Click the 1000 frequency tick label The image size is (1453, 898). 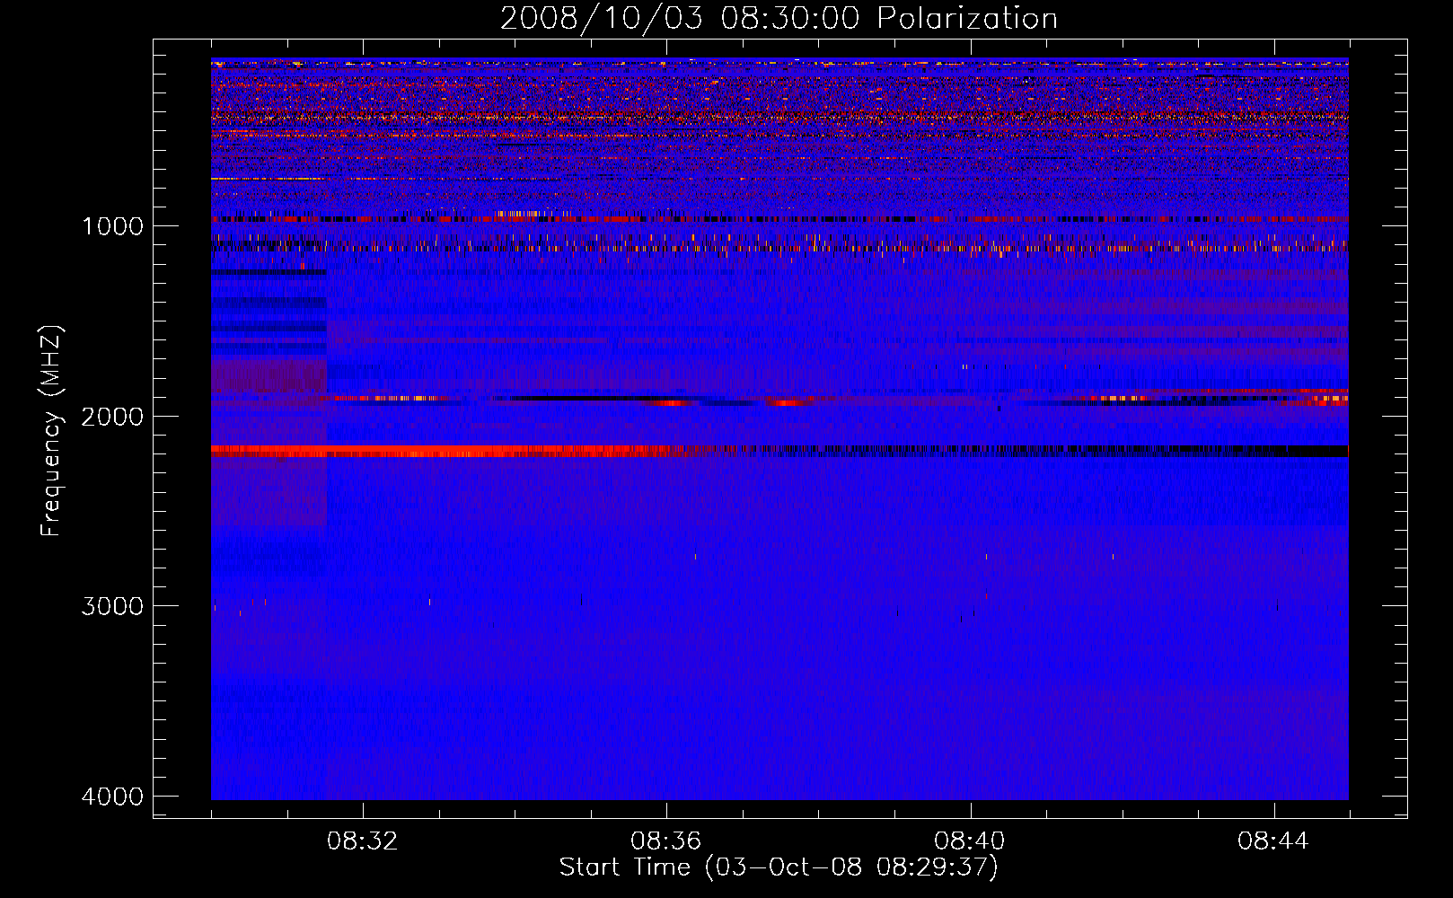pos(112,226)
